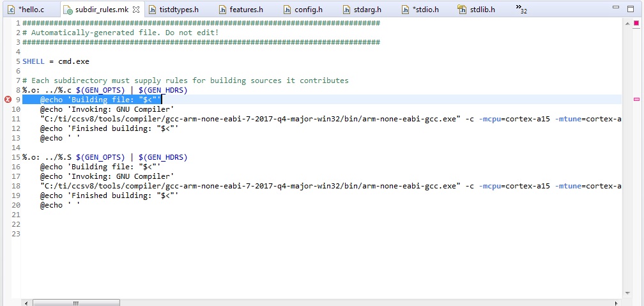Image resolution: width=644 pixels, height=306 pixels.
Task: Open the *stdio.h tab
Action: click(420, 10)
